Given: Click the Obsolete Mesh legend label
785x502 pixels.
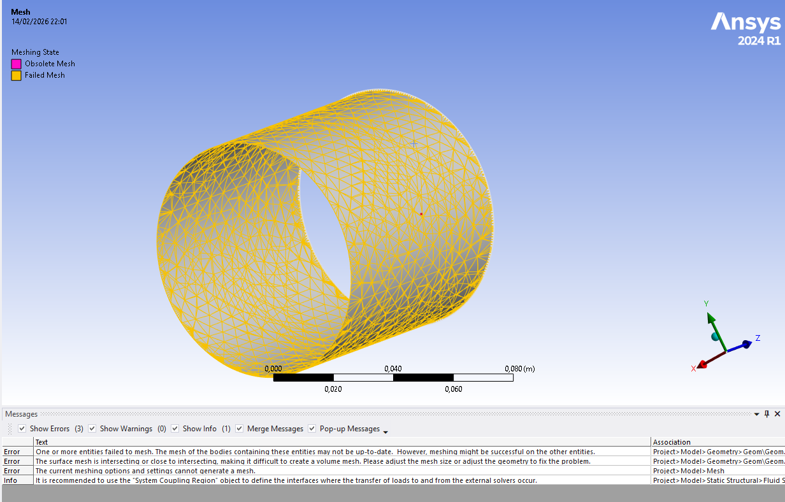Looking at the screenshot, I should 50,64.
